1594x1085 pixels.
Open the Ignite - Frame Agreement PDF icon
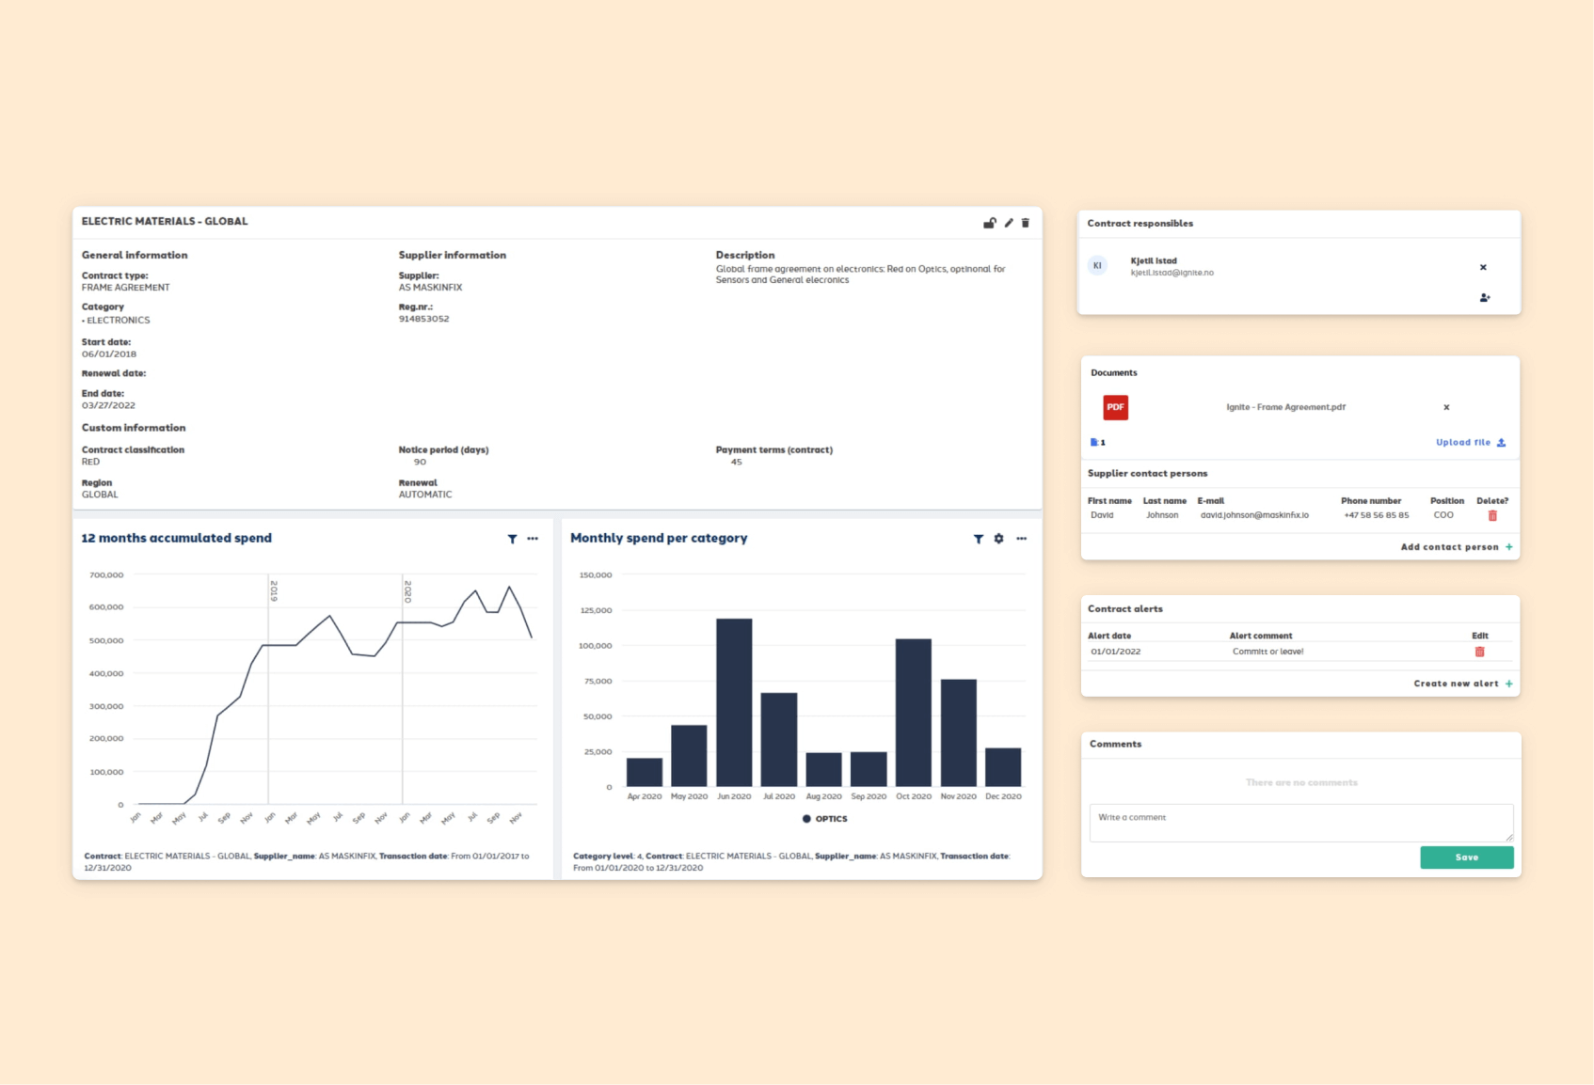click(x=1115, y=407)
